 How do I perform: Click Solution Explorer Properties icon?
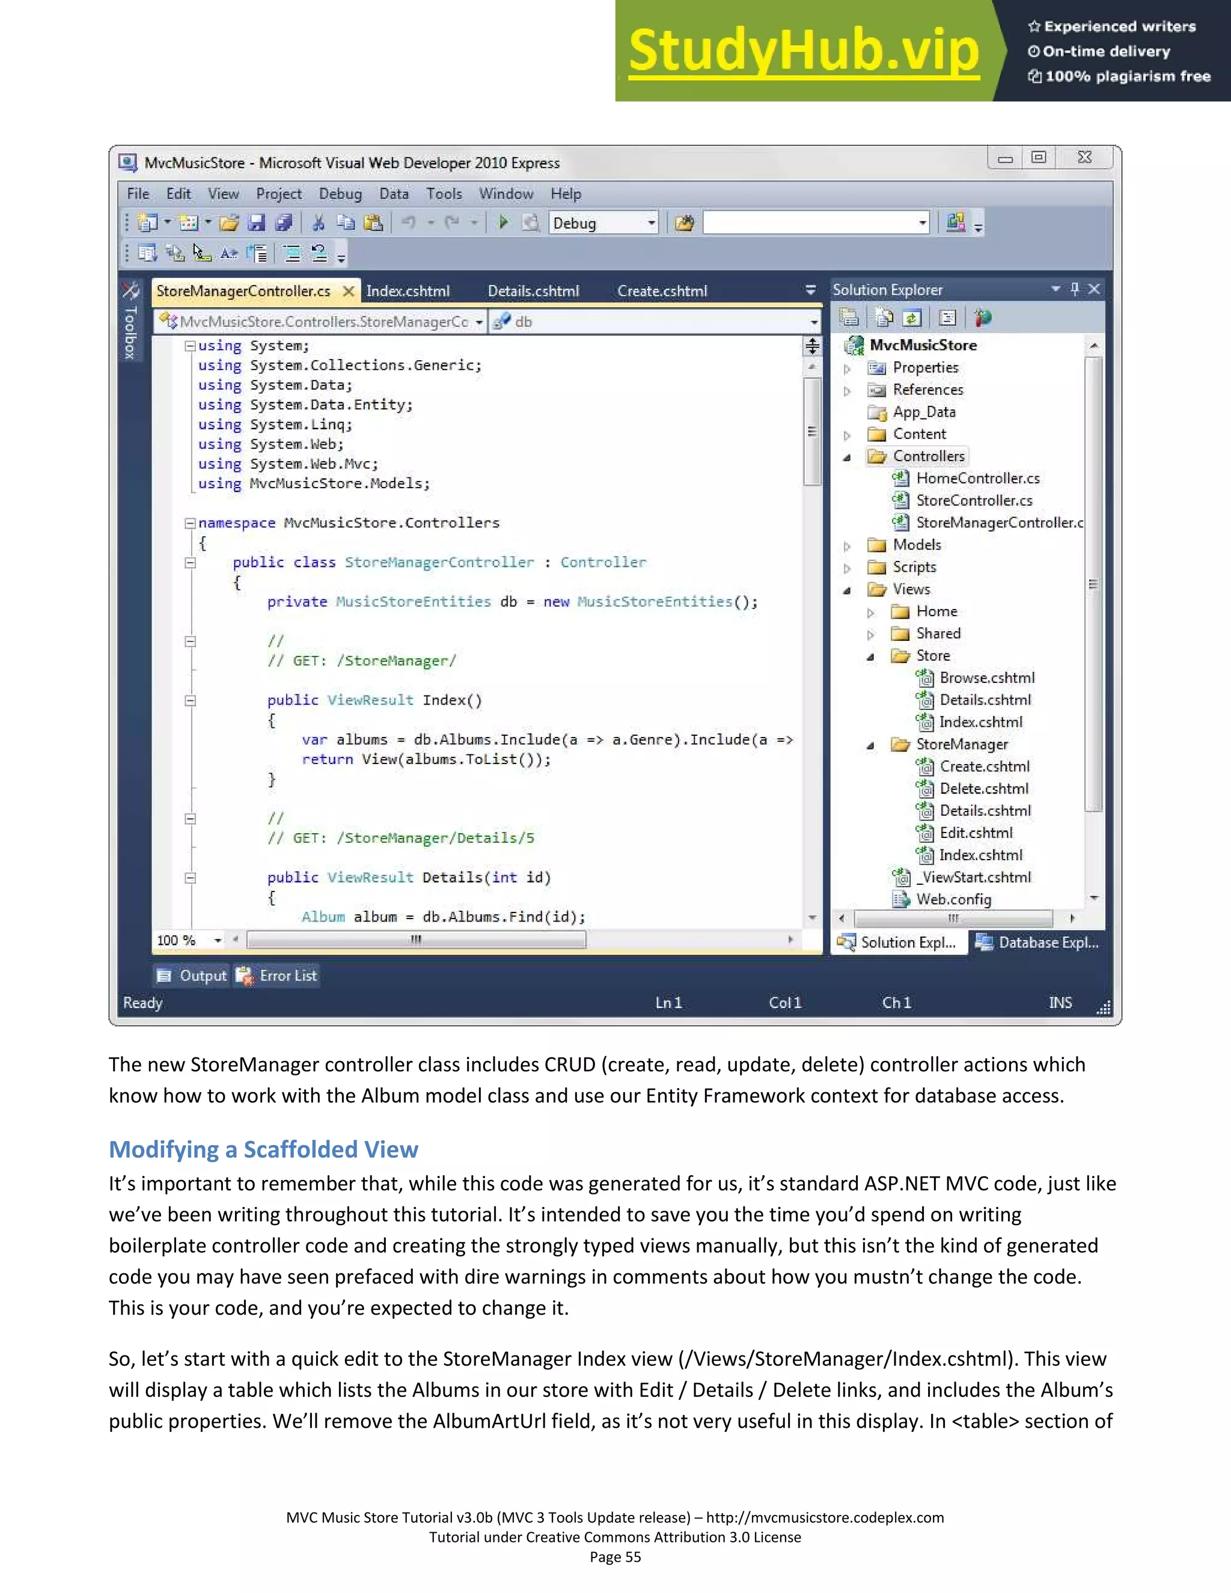(849, 318)
